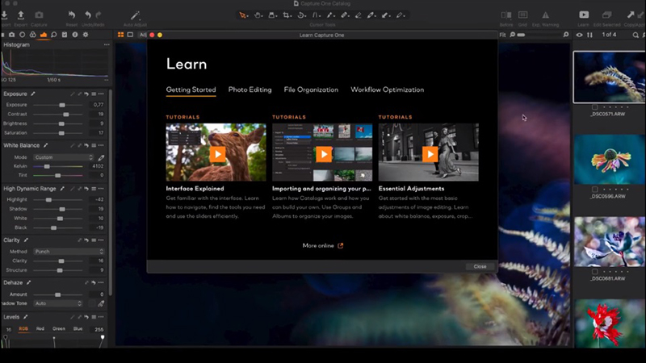Select the Red channel in Levels
This screenshot has height=363, width=646.
(x=40, y=329)
